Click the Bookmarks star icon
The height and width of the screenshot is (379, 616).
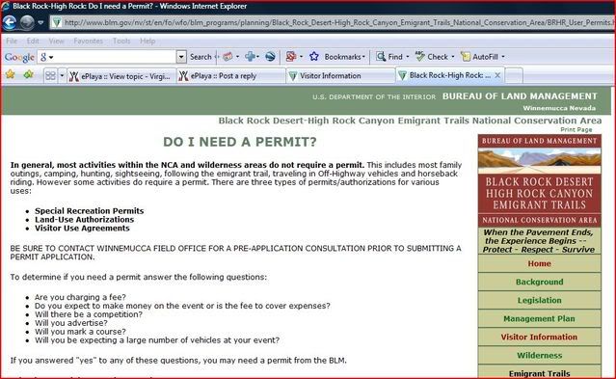[314, 57]
